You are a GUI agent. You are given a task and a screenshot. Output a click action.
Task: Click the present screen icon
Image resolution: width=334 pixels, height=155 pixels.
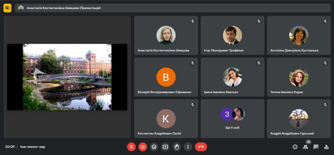[x=165, y=147]
